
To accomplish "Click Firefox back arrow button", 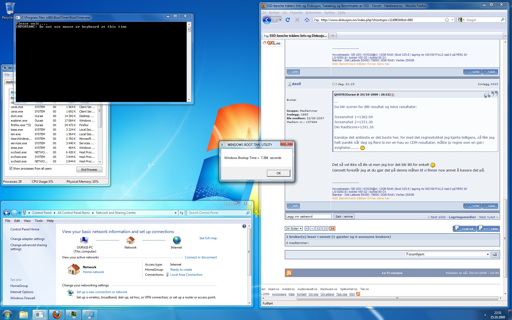I will click(x=267, y=20).
